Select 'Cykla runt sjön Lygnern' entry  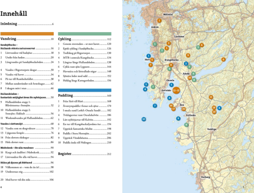pos(84,67)
